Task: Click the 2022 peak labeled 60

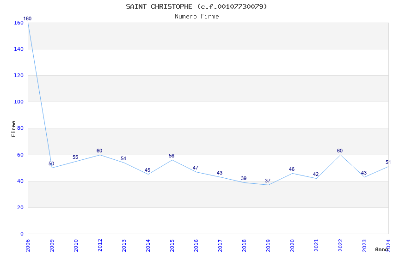Action: [340, 151]
